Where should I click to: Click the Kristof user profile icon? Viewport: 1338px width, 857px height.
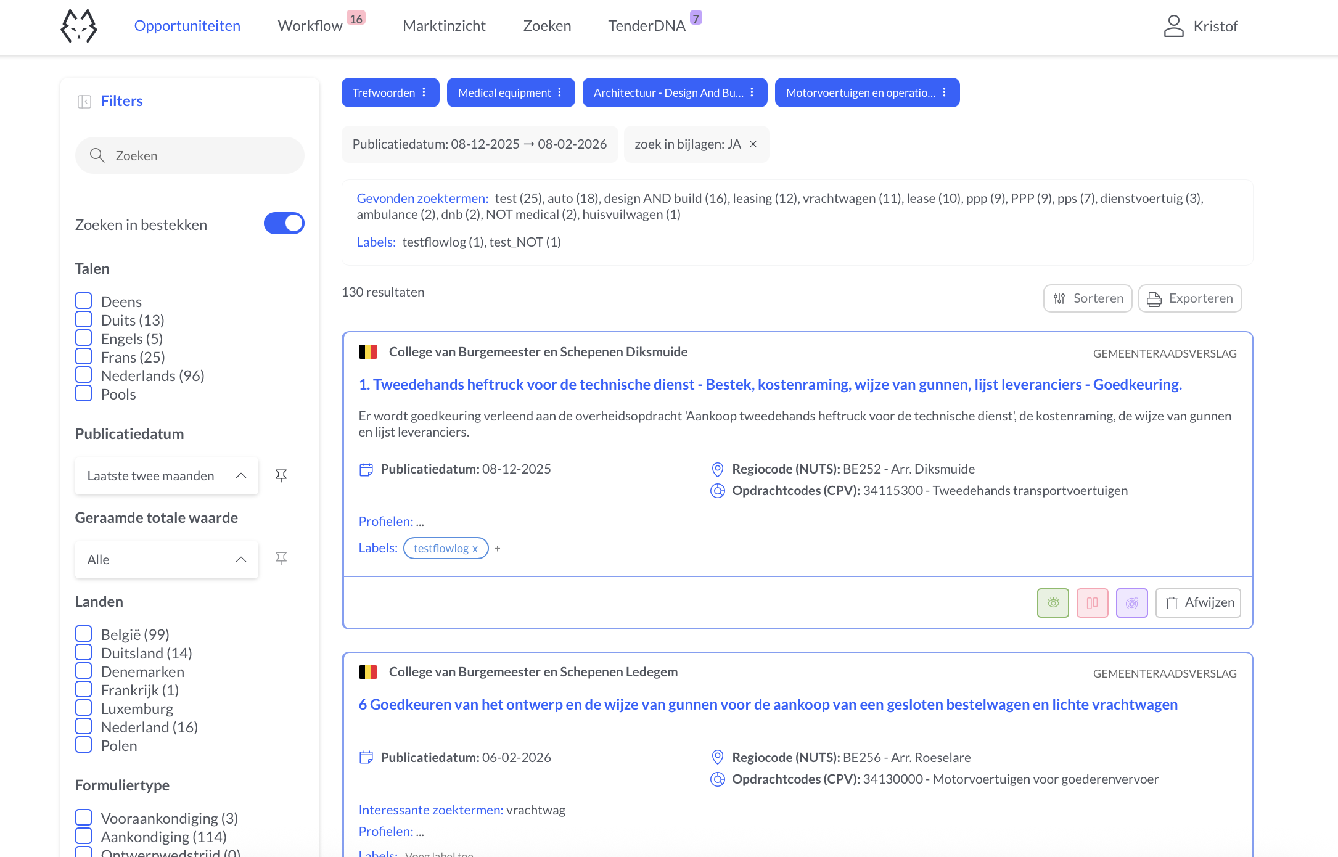(1174, 26)
